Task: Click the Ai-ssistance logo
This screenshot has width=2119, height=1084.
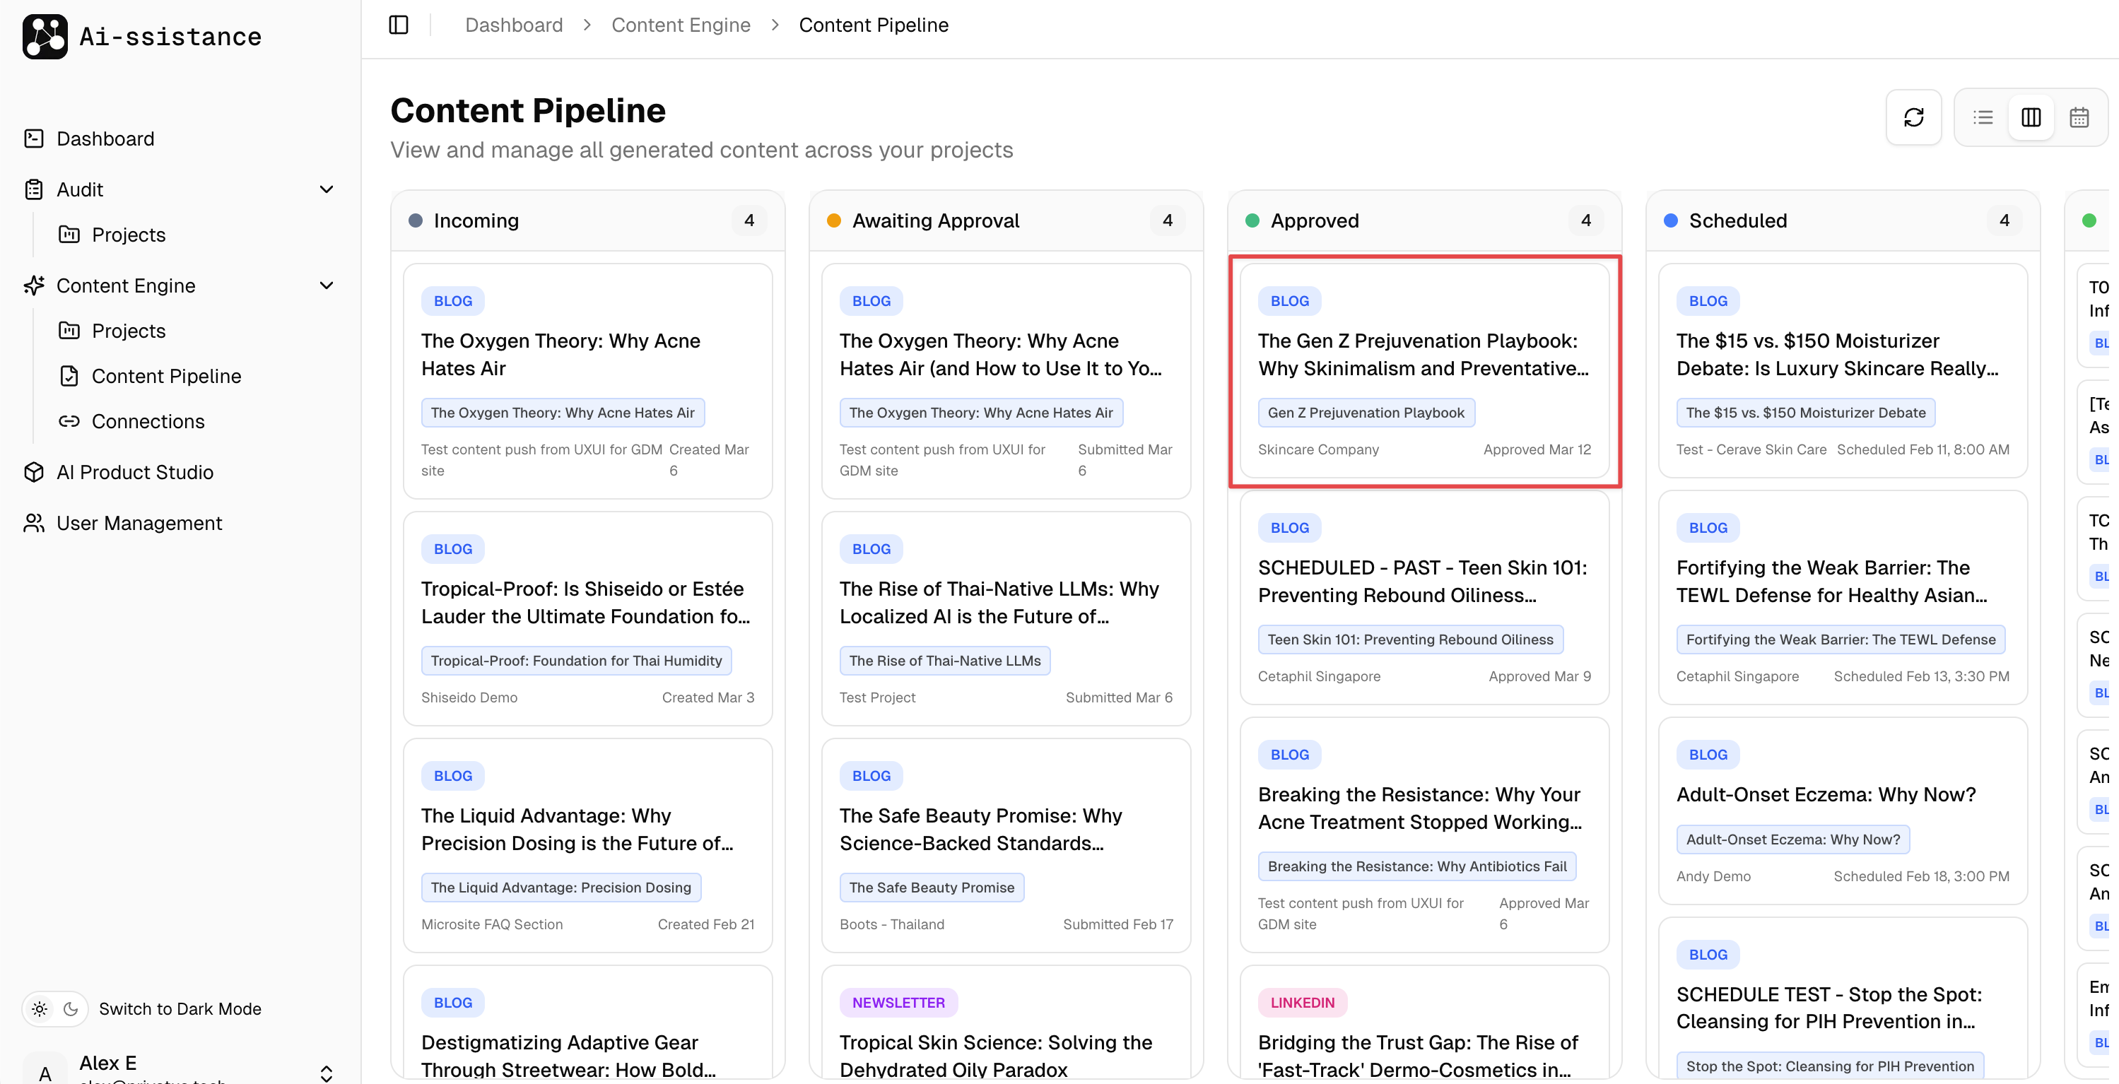Action: coord(141,36)
